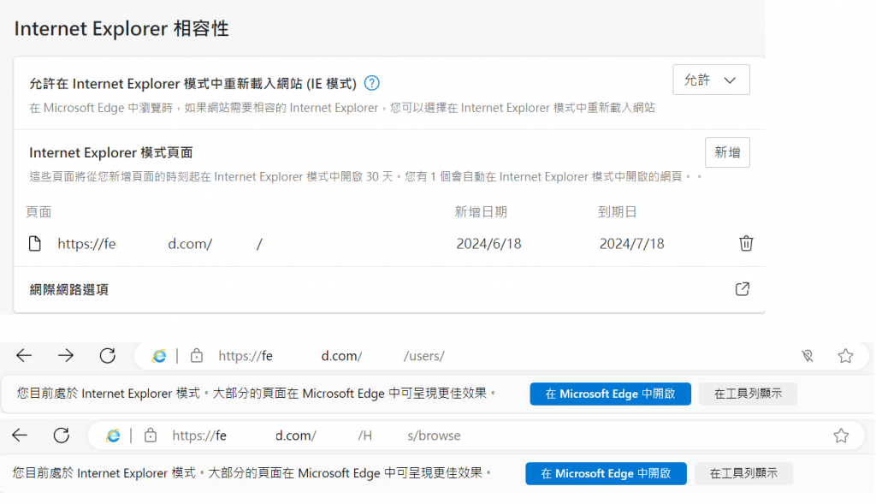Open 網際網路選項 via the external link icon

742,289
